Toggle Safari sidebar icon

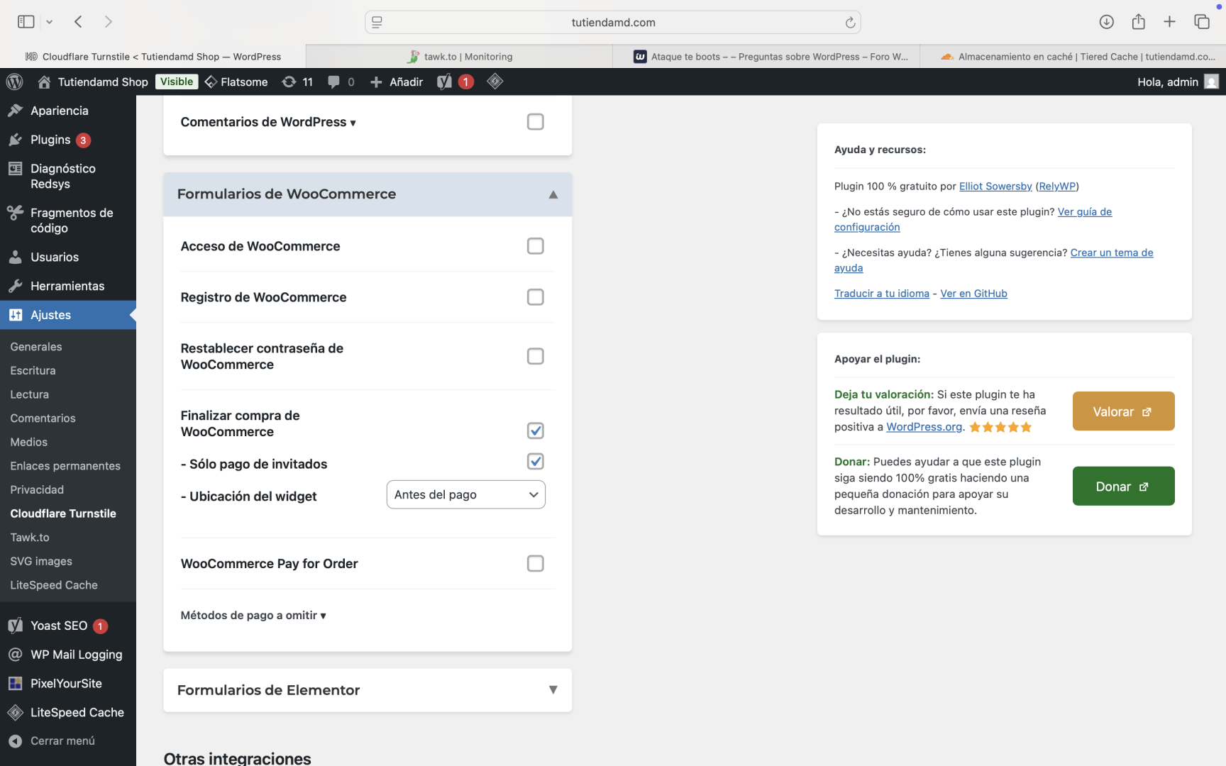[26, 22]
